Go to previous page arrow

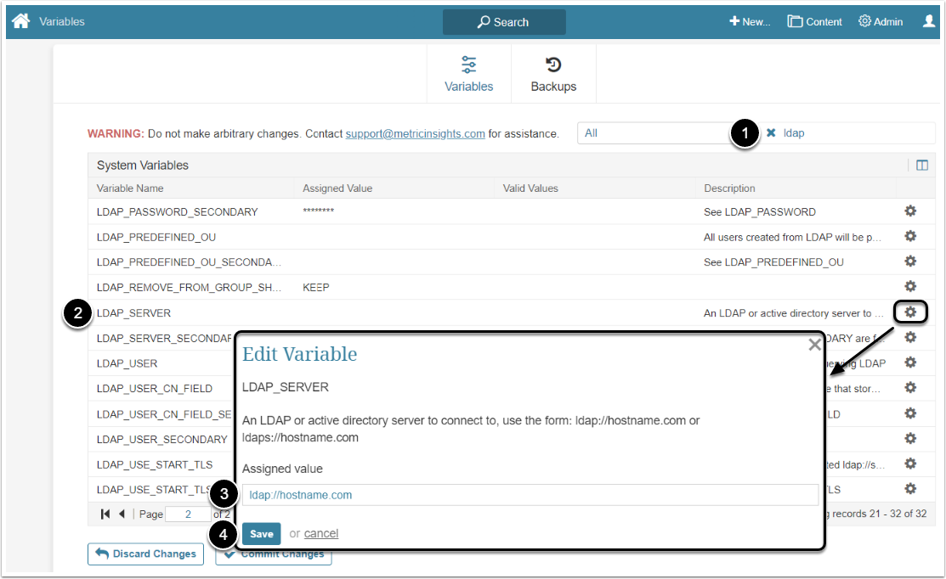coord(122,514)
